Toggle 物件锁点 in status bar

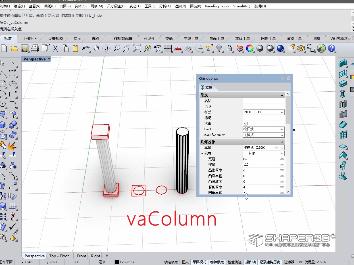(x=217, y=262)
